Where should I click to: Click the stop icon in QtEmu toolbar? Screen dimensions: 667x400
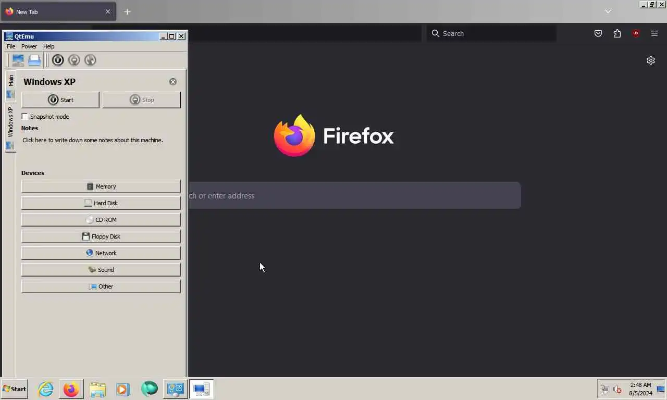click(74, 60)
